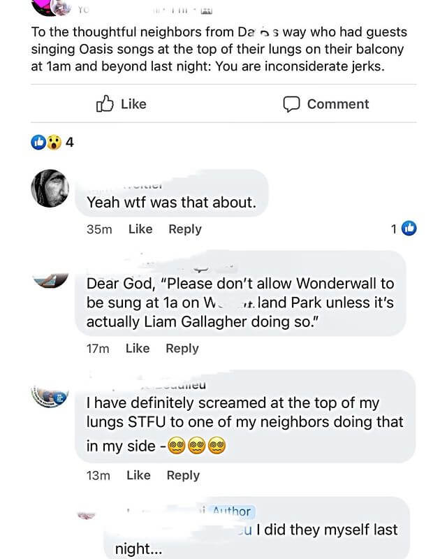Click the thumbs-up Like icon under the post
447x559 pixels.
(105, 104)
